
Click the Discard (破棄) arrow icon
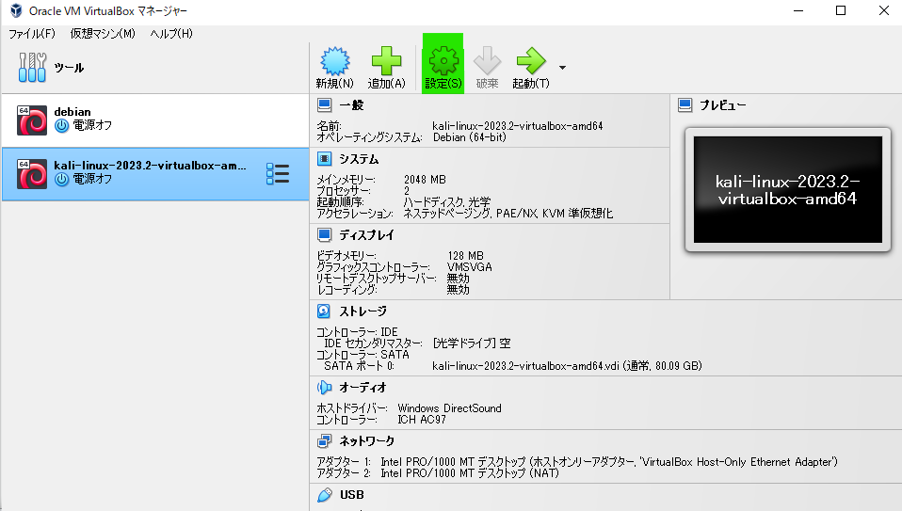point(487,61)
